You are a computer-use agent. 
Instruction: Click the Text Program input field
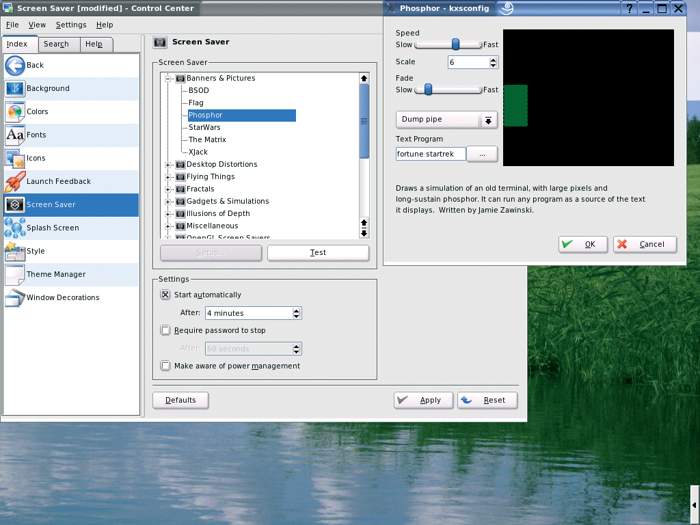[x=431, y=154]
